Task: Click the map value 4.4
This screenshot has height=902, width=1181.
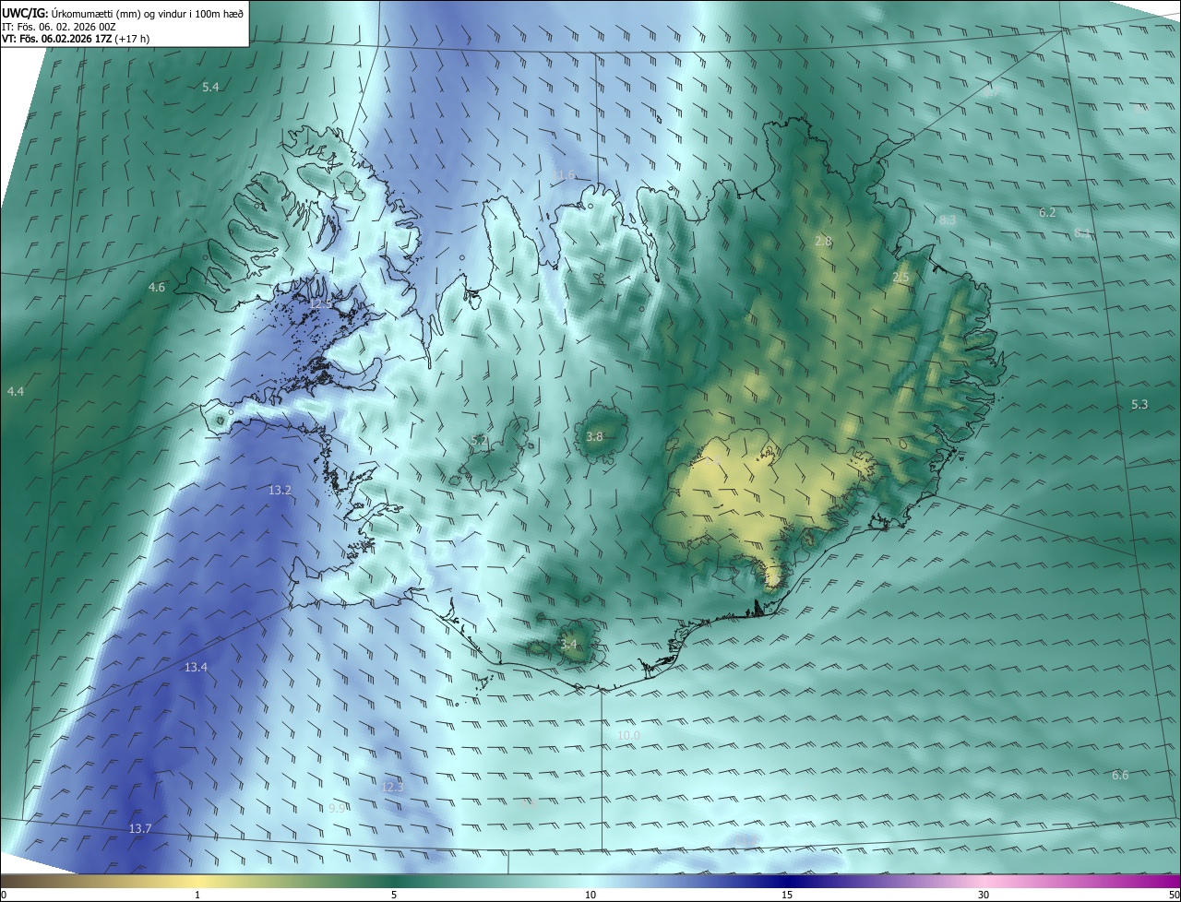Action: coord(16,392)
